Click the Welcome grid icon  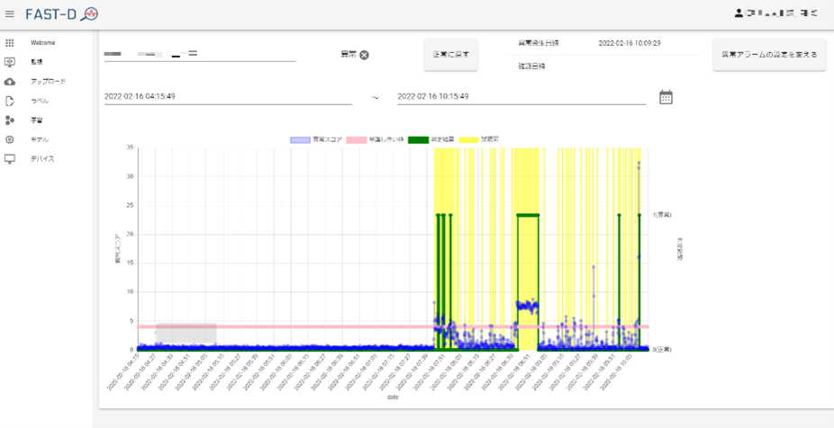coord(10,42)
